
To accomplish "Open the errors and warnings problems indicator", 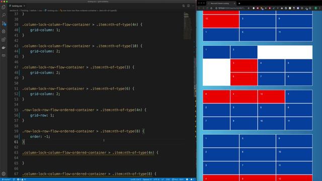I will click(x=21, y=179).
